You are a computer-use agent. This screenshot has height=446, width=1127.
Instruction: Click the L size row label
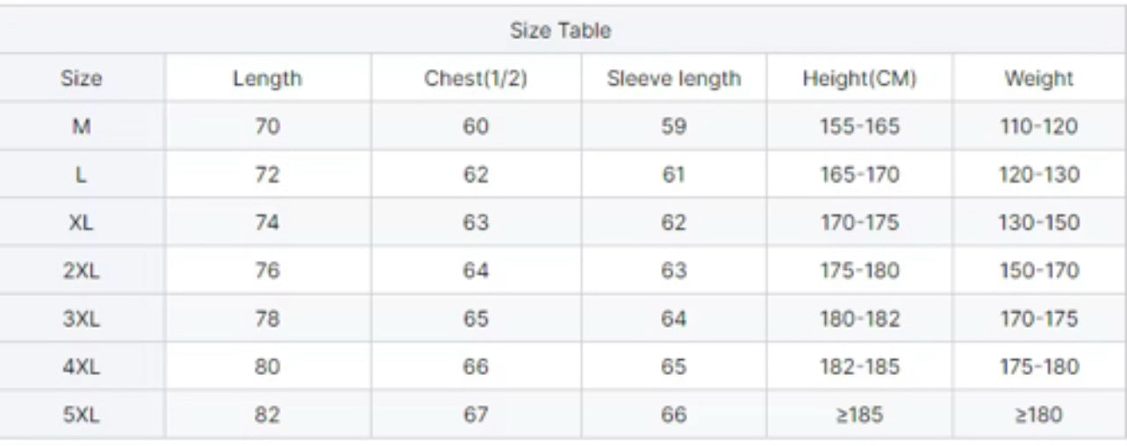[81, 174]
